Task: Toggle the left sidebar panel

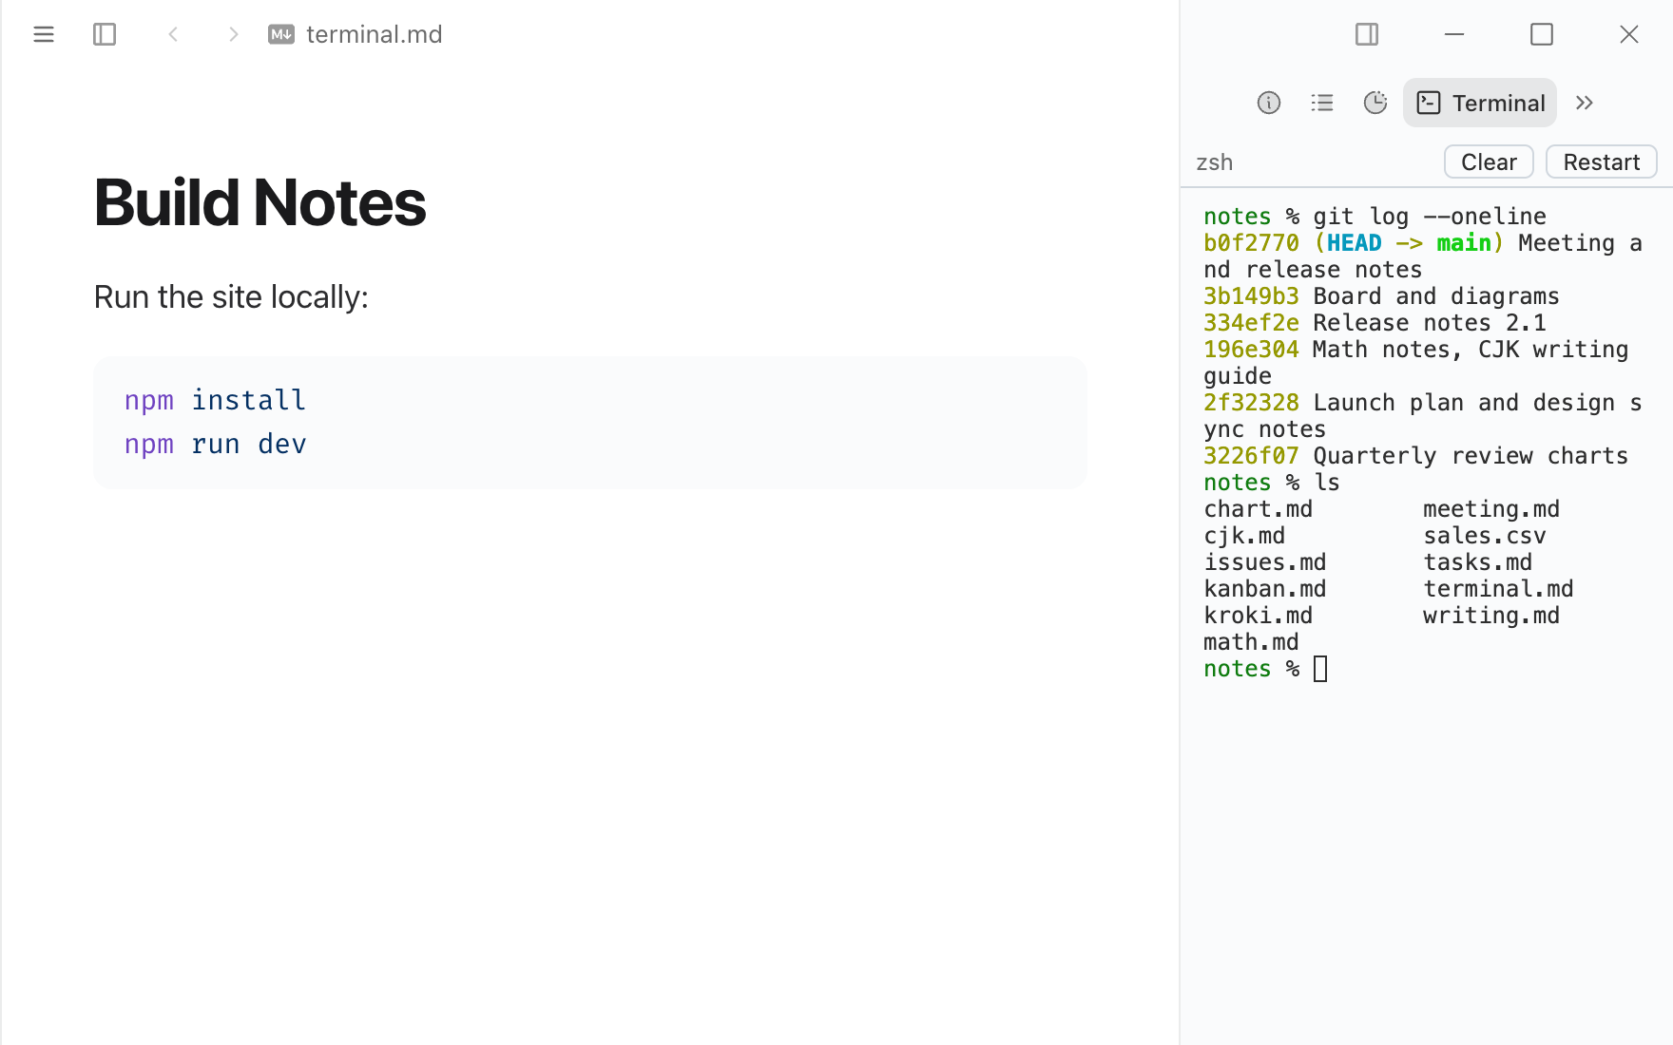Action: pyautogui.click(x=105, y=34)
